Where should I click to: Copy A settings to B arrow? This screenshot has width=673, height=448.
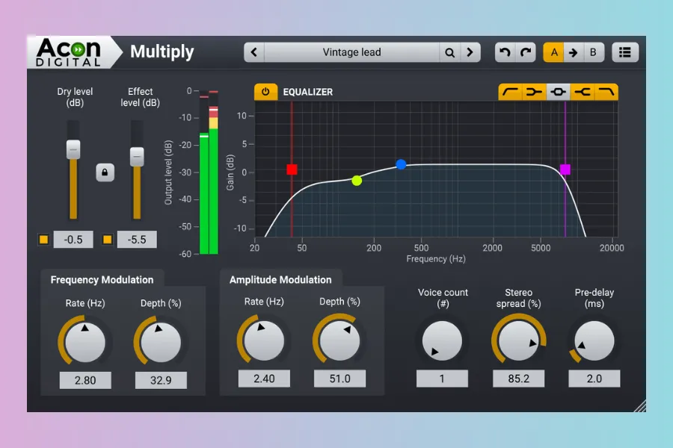pyautogui.click(x=574, y=52)
